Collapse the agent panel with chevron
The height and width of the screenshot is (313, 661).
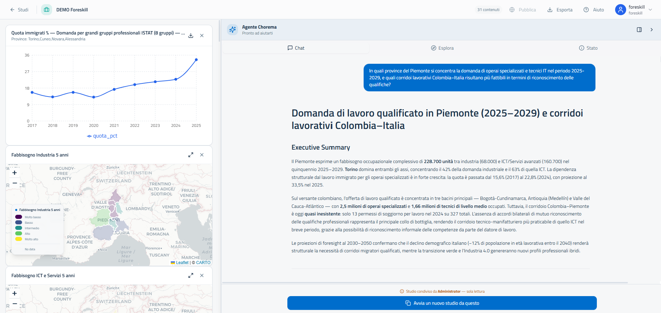(x=652, y=30)
